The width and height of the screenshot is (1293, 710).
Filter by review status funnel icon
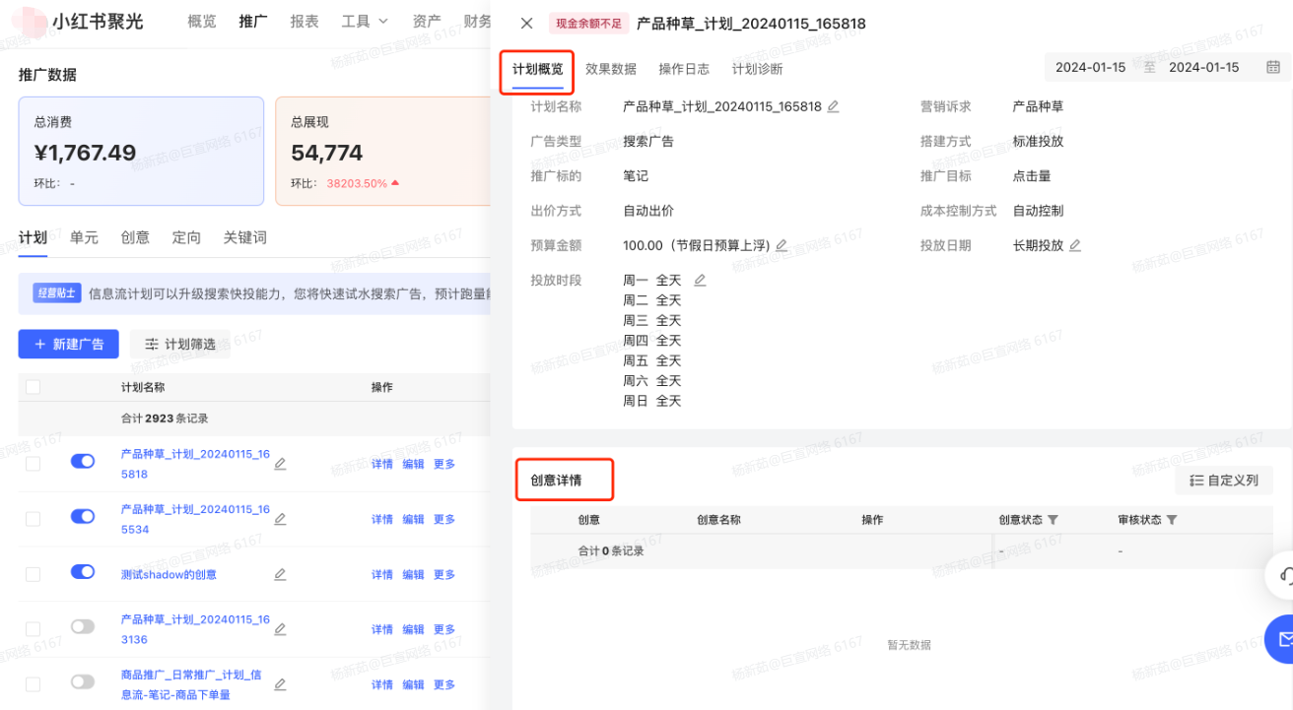(1172, 520)
